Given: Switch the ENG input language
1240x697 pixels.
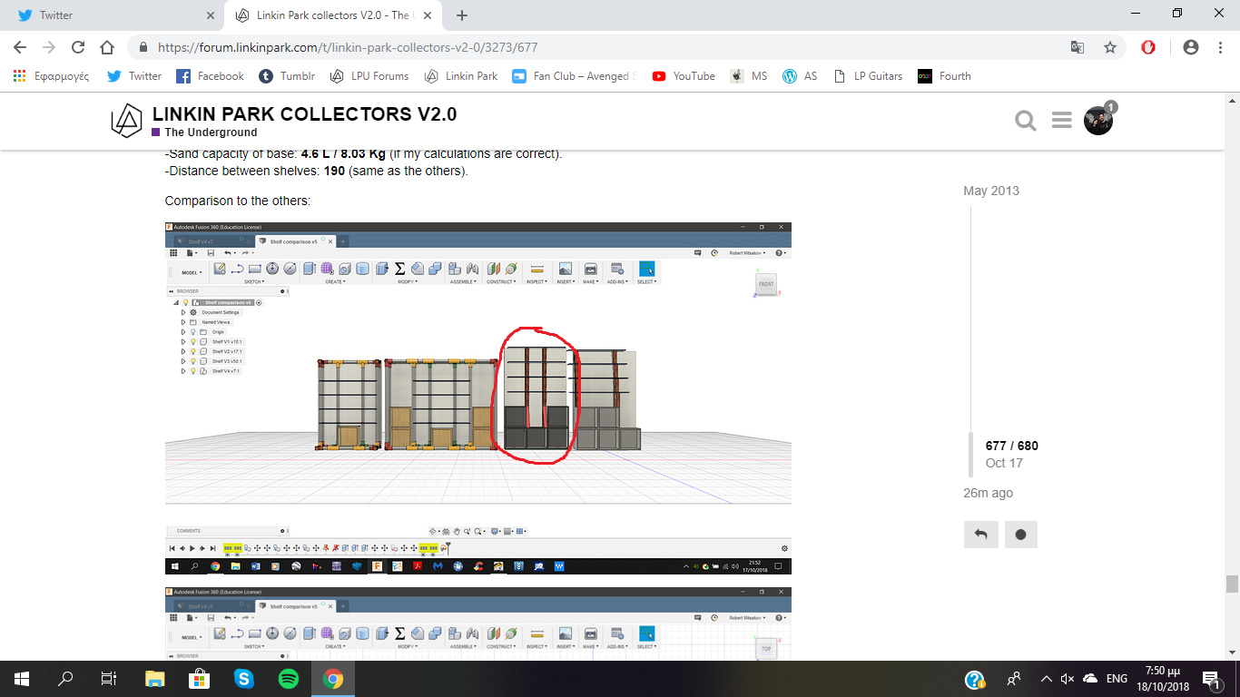Looking at the screenshot, I should pos(1117,679).
